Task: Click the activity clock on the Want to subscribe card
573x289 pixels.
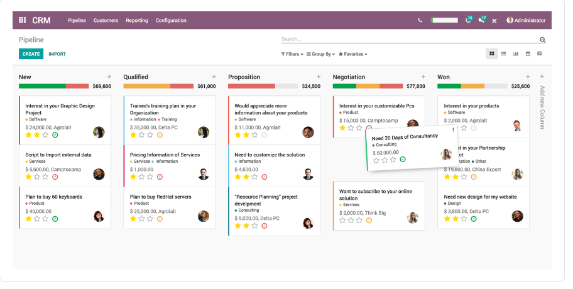Action: 369,221
